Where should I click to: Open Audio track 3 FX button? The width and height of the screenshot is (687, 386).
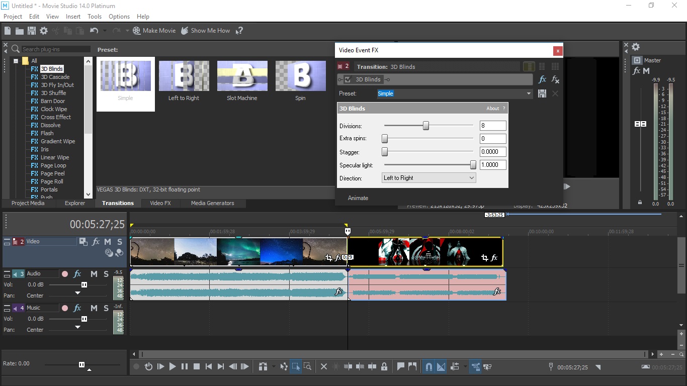click(x=77, y=274)
